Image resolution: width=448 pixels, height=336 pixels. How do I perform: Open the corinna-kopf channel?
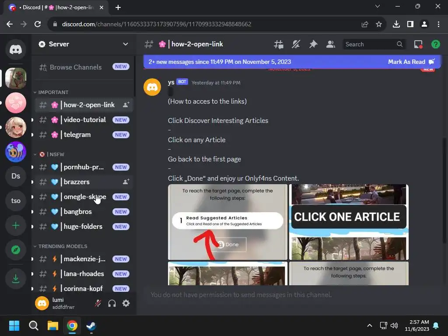click(x=84, y=289)
